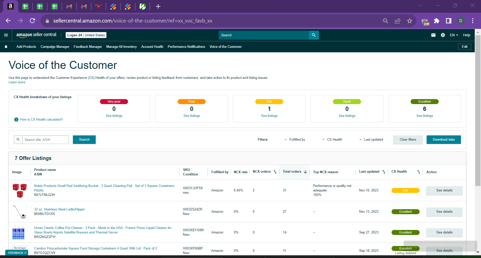This screenshot has width=481, height=258.
Task: Open a new browser tab
Action: [x=158, y=7]
